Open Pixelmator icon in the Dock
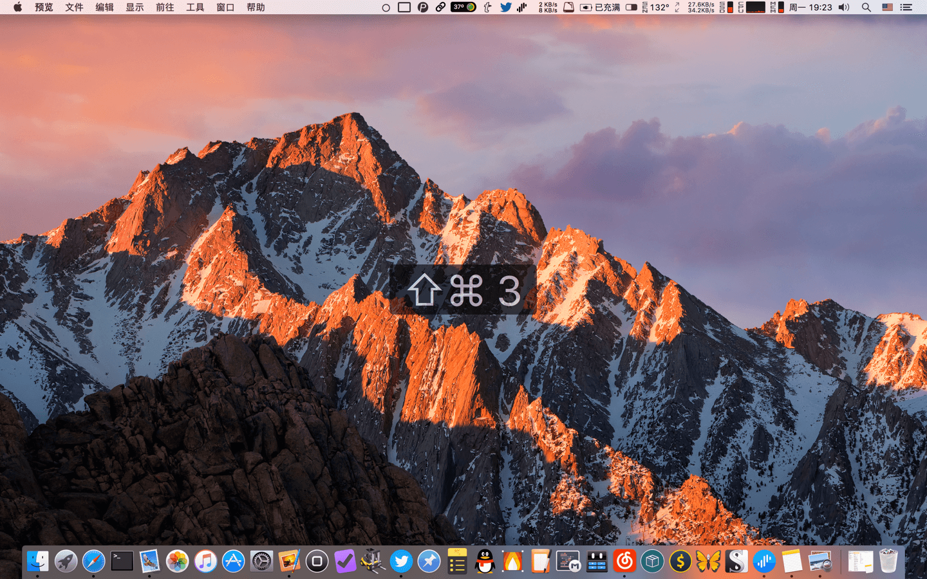This screenshot has height=579, width=927. (289, 561)
